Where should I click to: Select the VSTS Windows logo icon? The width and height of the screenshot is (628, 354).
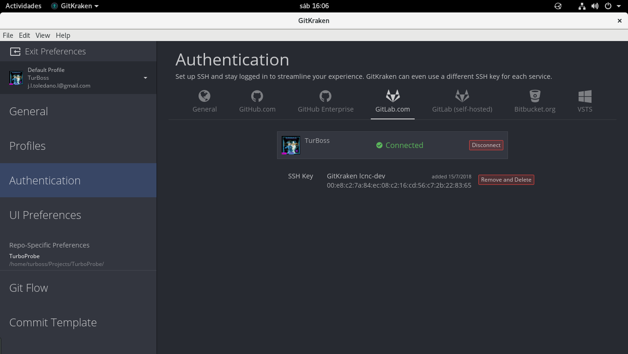[585, 96]
